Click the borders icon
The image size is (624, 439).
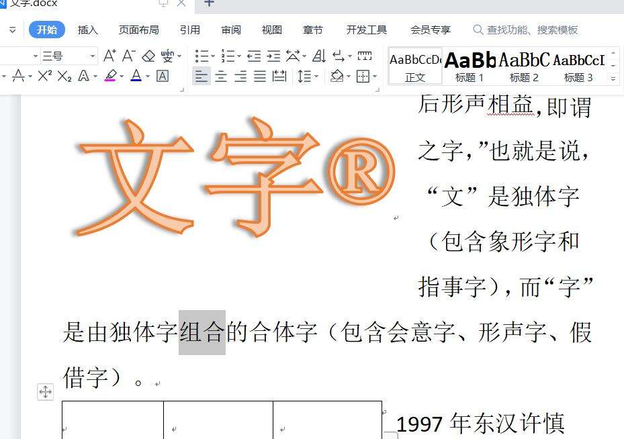(x=363, y=76)
